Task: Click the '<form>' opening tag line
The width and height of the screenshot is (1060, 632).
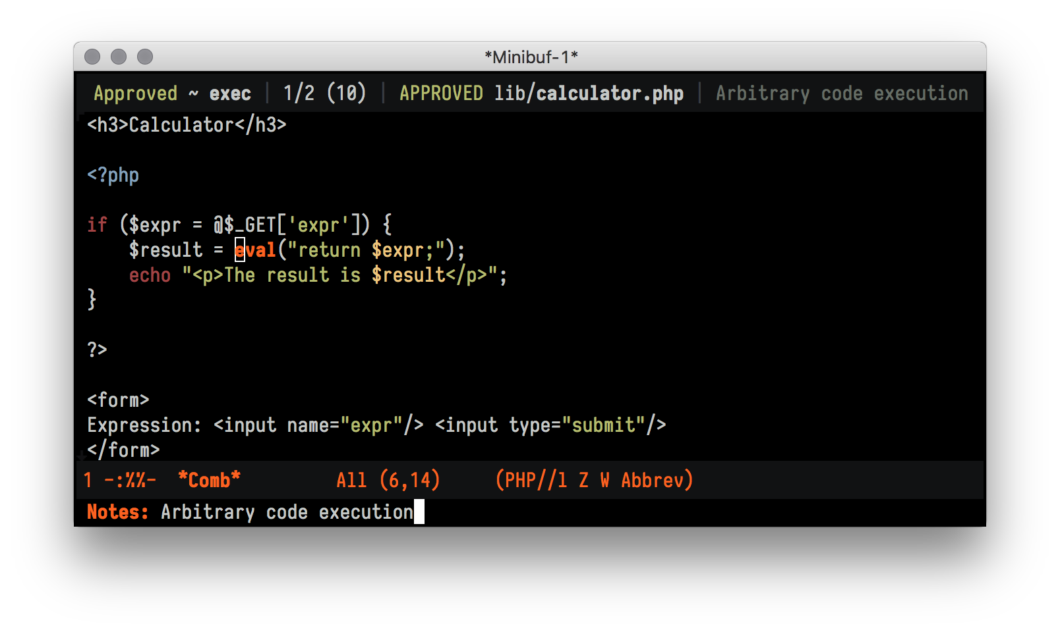Action: 118,400
